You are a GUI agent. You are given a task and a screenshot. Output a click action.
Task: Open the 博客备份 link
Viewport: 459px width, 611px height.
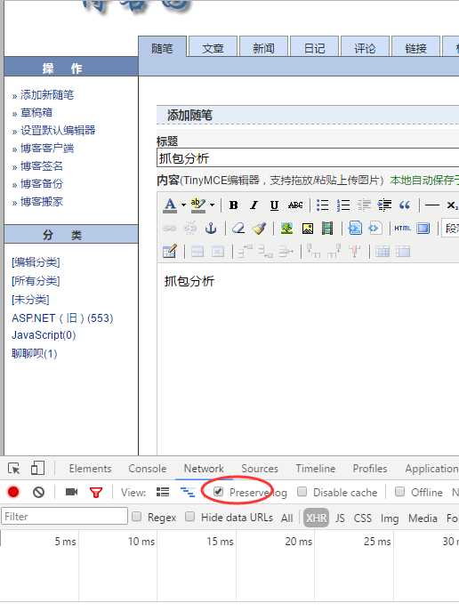41,183
